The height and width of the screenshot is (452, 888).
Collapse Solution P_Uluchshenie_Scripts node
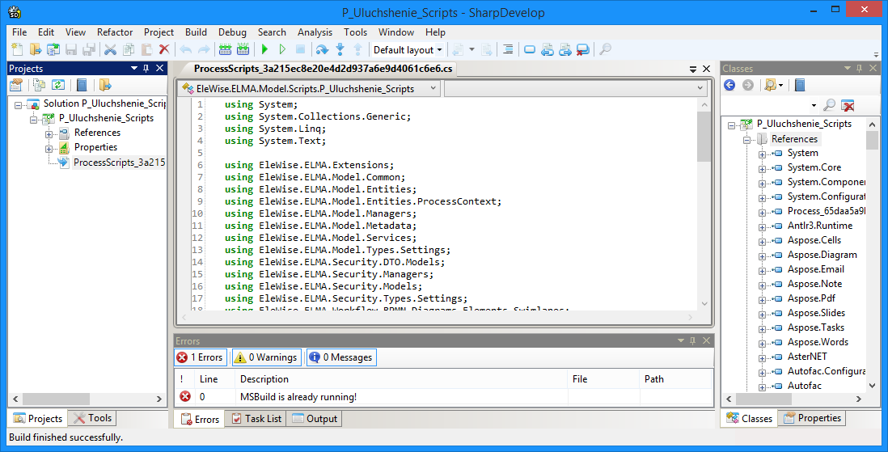[x=18, y=105]
